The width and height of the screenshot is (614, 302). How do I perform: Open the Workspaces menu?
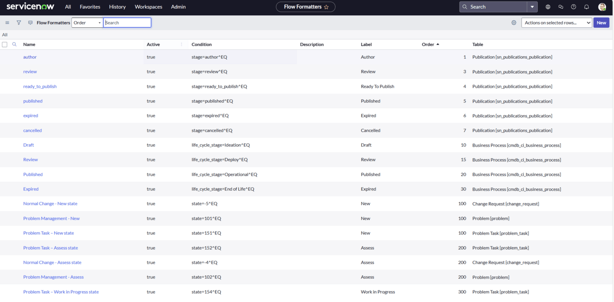coord(148,7)
